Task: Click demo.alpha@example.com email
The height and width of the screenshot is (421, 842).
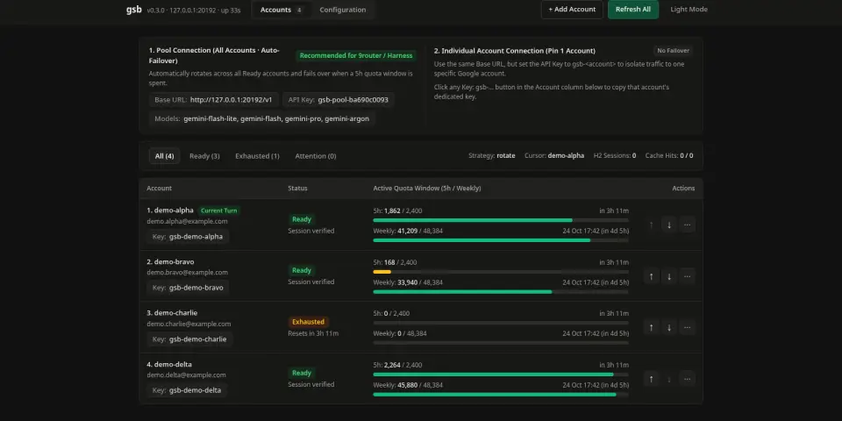Action: pyautogui.click(x=187, y=221)
